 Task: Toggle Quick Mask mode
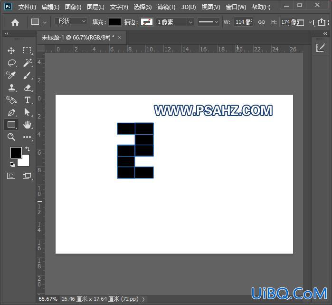click(x=11, y=176)
